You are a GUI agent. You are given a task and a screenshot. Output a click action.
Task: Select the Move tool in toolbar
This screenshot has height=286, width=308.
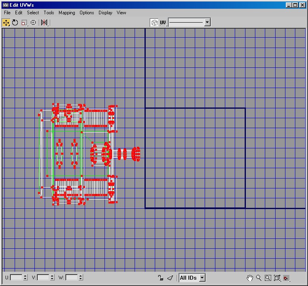pyautogui.click(x=6, y=23)
